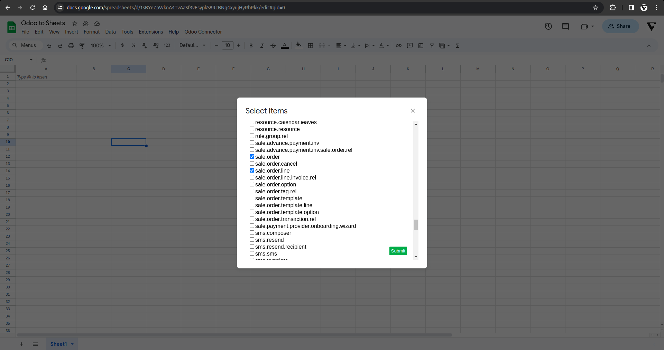Click the Submit button
Screen dimensions: 664x350
click(398, 251)
